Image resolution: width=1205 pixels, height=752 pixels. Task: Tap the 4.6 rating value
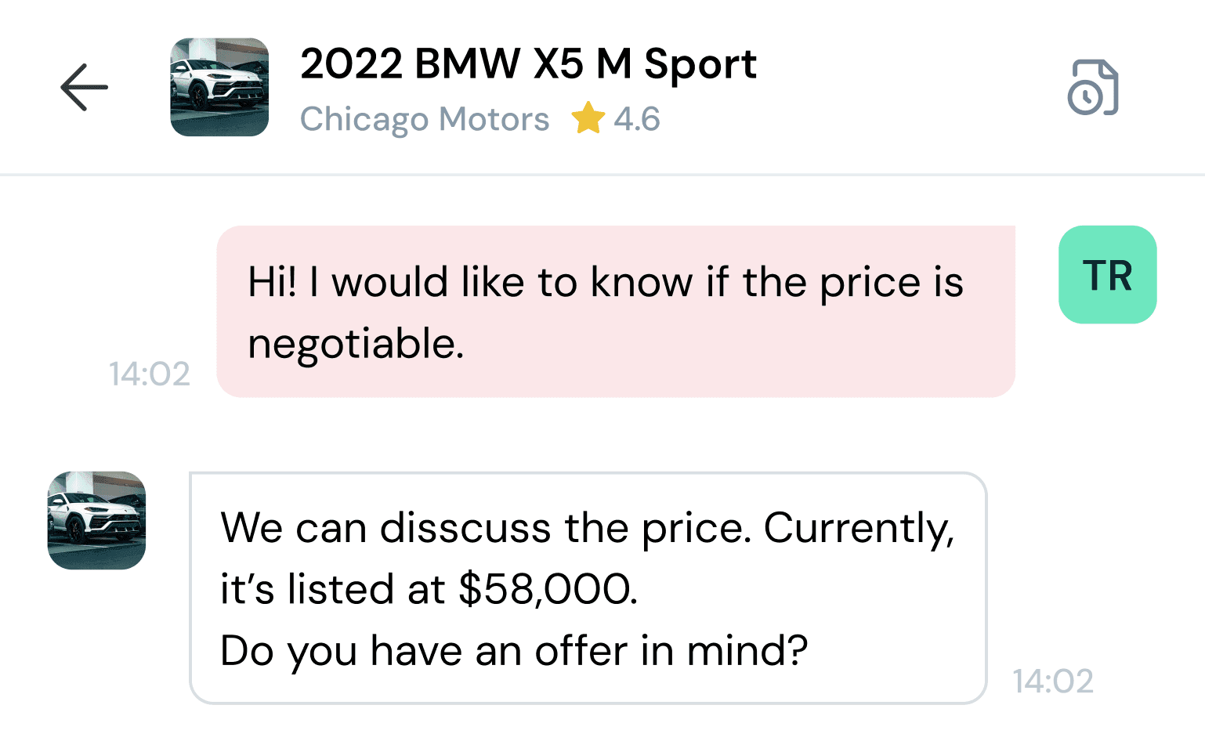pyautogui.click(x=636, y=119)
